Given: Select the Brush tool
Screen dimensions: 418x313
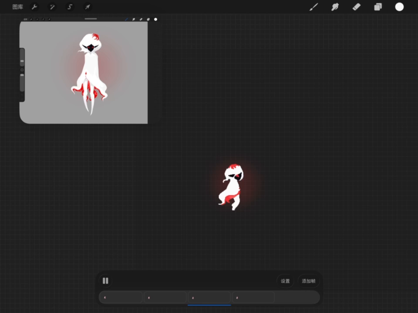Looking at the screenshot, I should point(313,7).
